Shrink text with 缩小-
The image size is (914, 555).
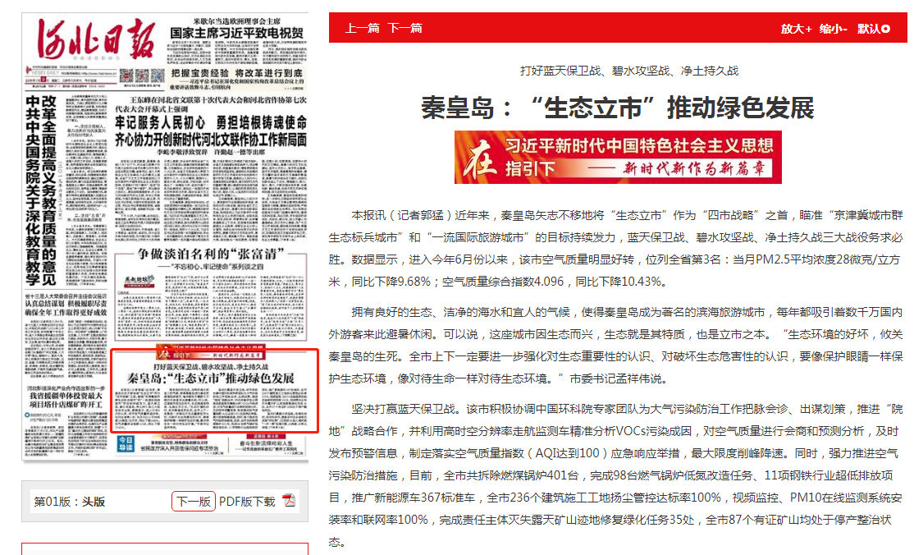[x=834, y=29]
